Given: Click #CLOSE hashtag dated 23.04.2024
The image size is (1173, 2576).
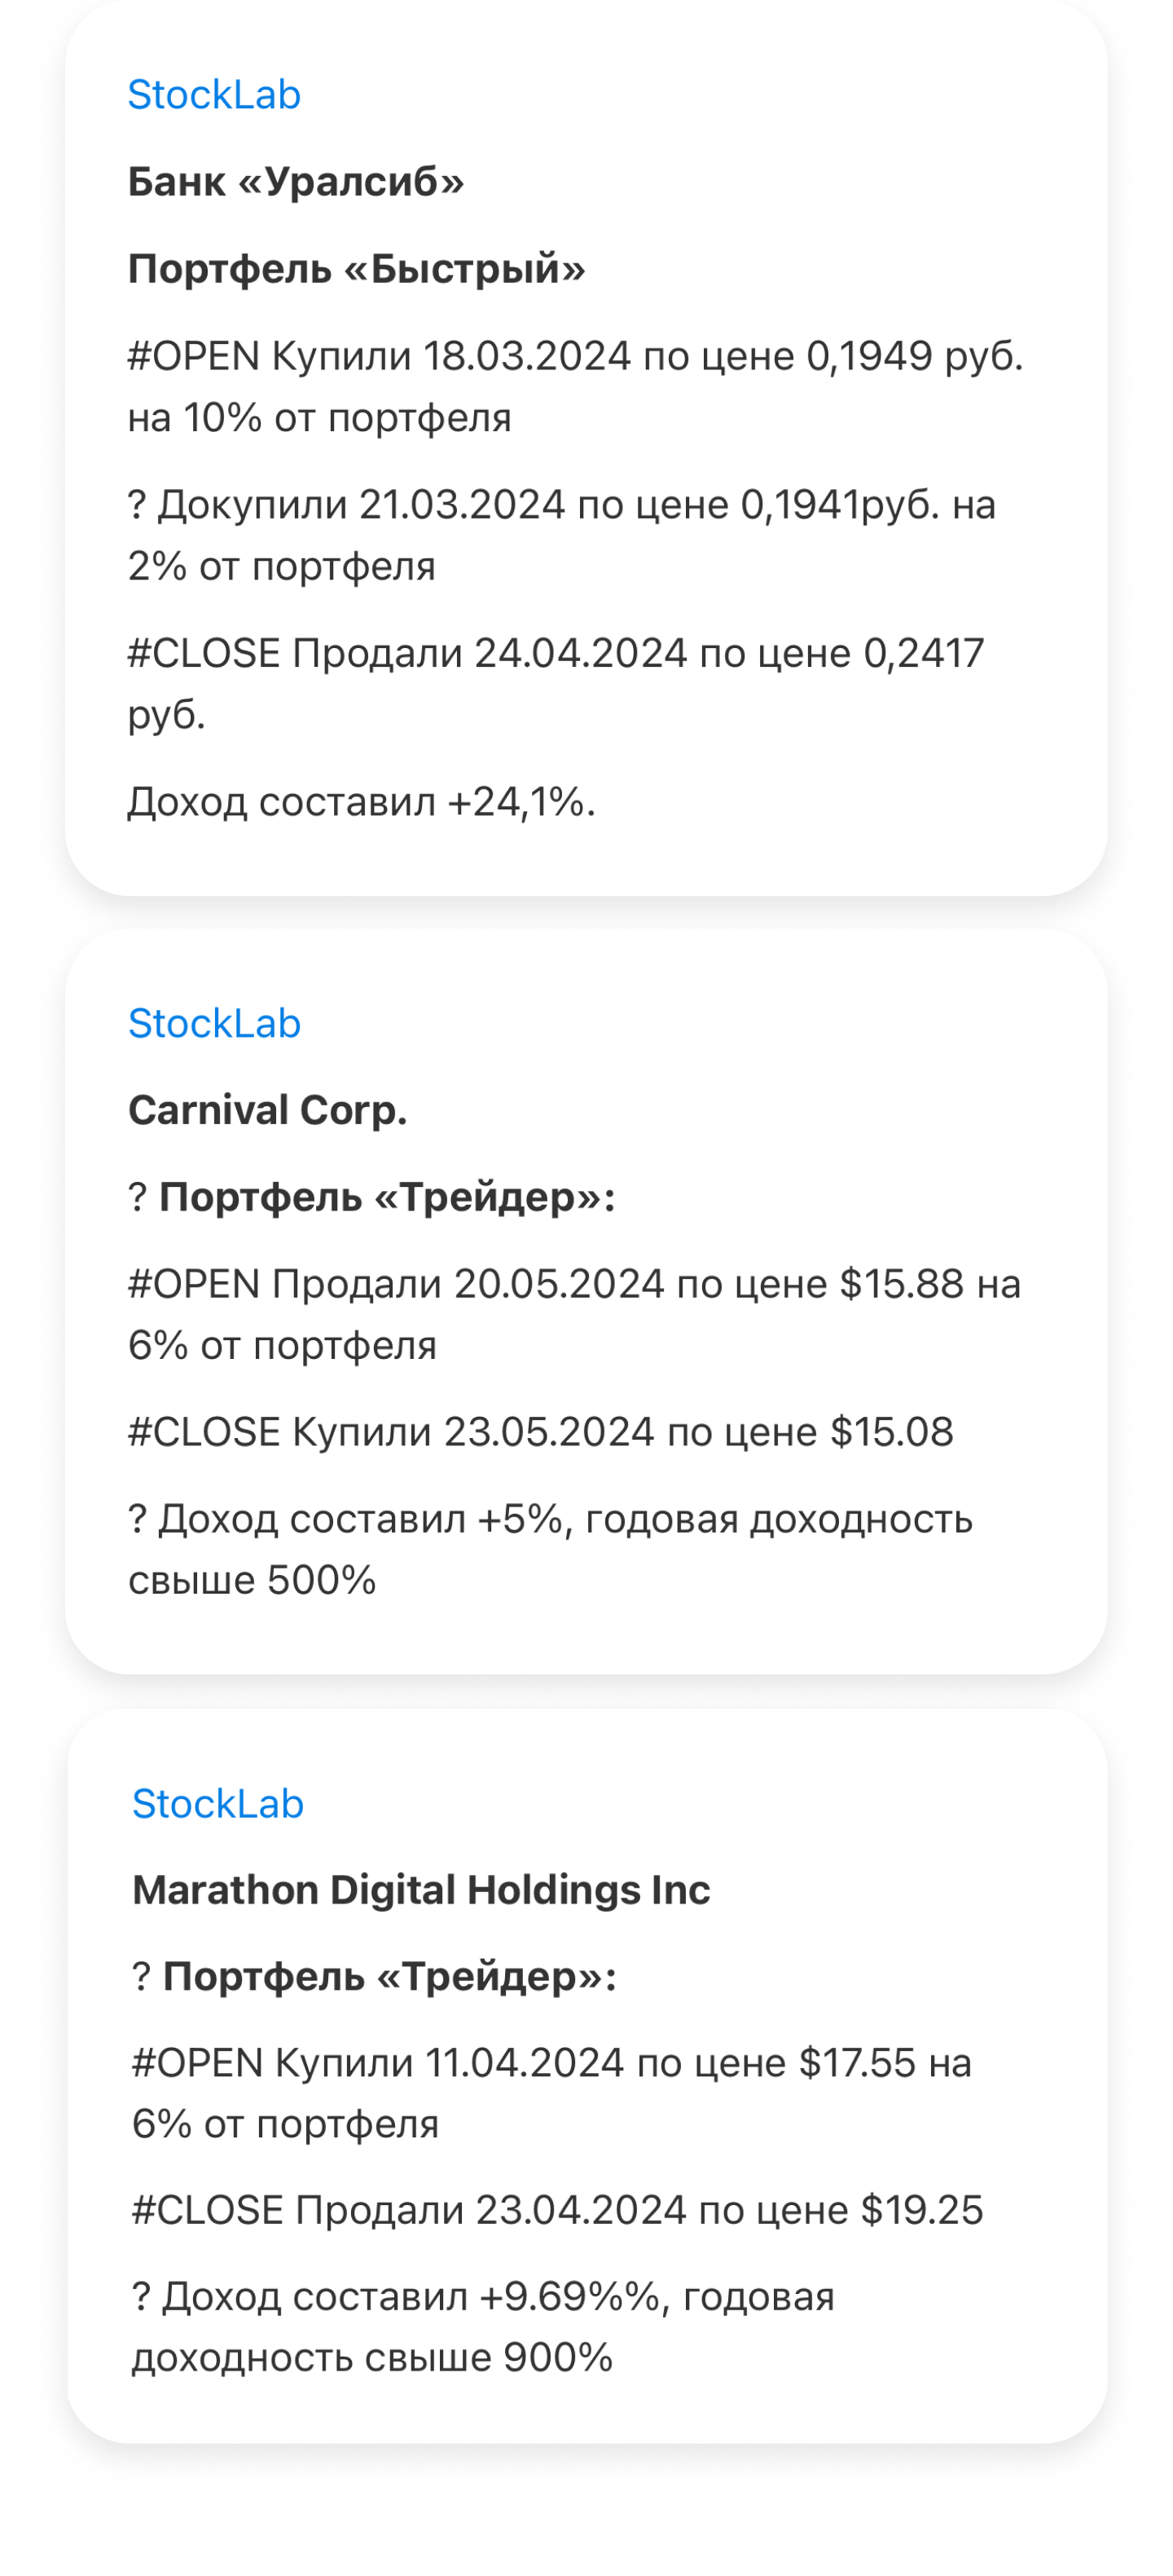Looking at the screenshot, I should pyautogui.click(x=208, y=2210).
